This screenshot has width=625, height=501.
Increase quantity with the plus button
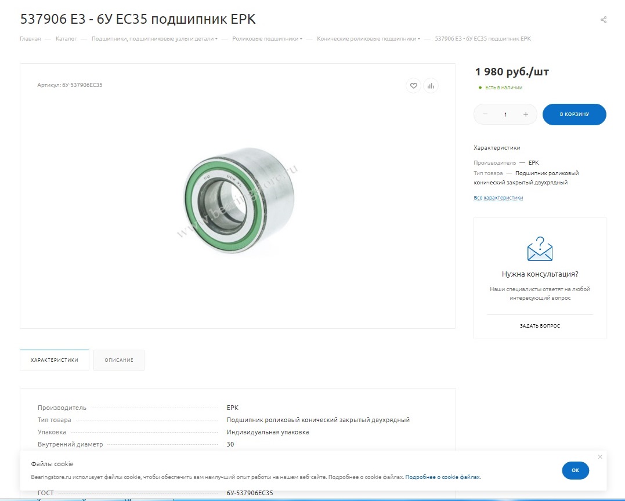pyautogui.click(x=526, y=114)
